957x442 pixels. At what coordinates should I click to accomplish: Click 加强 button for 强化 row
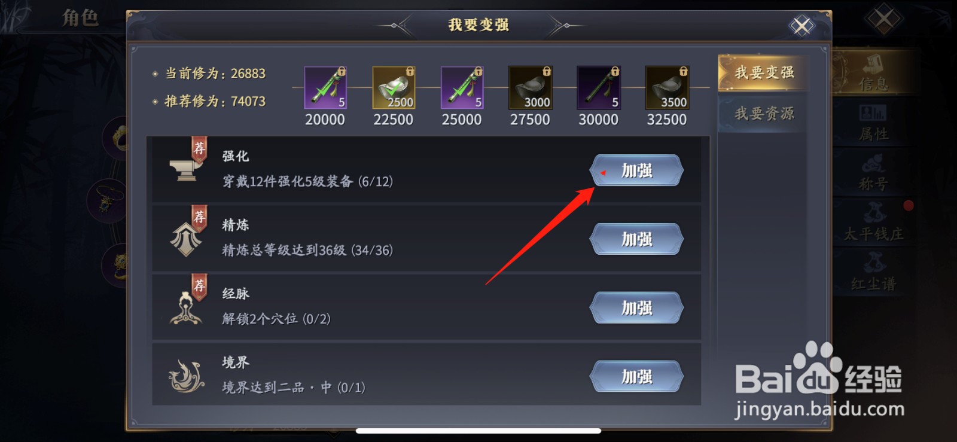(x=636, y=170)
